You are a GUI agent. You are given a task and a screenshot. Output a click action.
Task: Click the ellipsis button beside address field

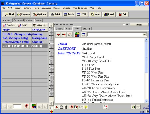[145, 34]
